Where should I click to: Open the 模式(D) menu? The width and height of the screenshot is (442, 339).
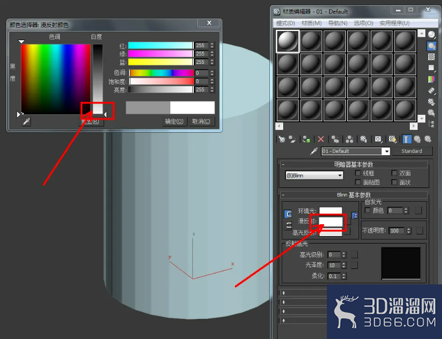pos(285,23)
